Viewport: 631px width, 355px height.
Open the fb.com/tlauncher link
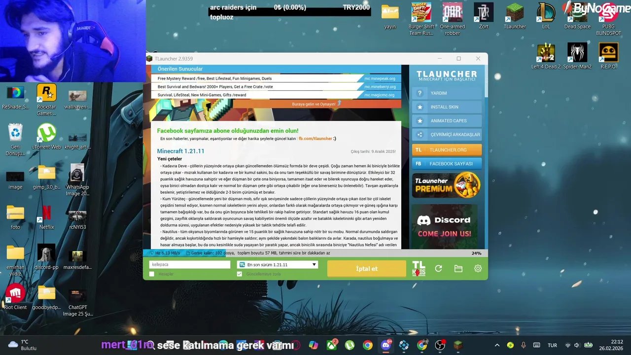click(x=315, y=139)
